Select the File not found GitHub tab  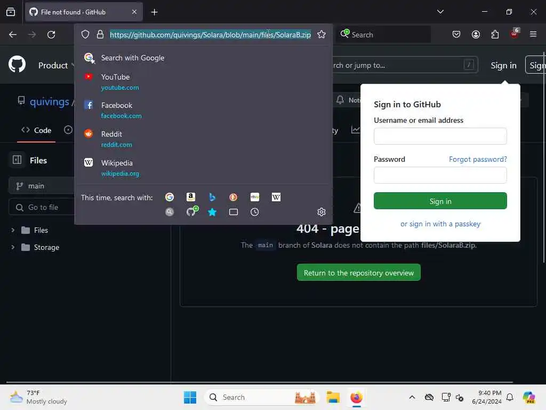pos(84,12)
